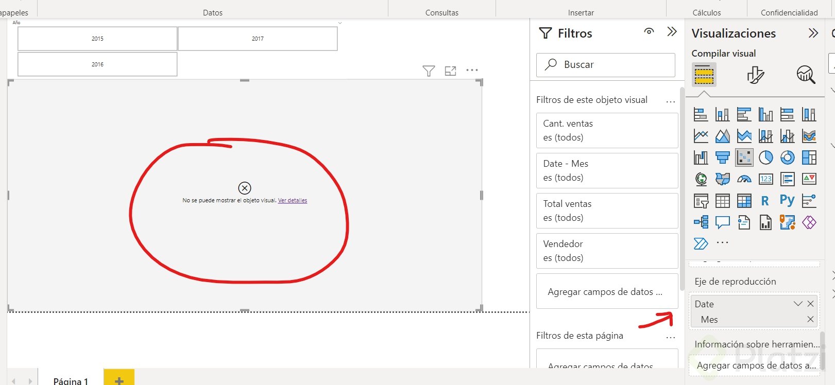Screen dimensions: 835x385
Task: Choose the stacked area chart visualization
Action: pyautogui.click(x=744, y=136)
